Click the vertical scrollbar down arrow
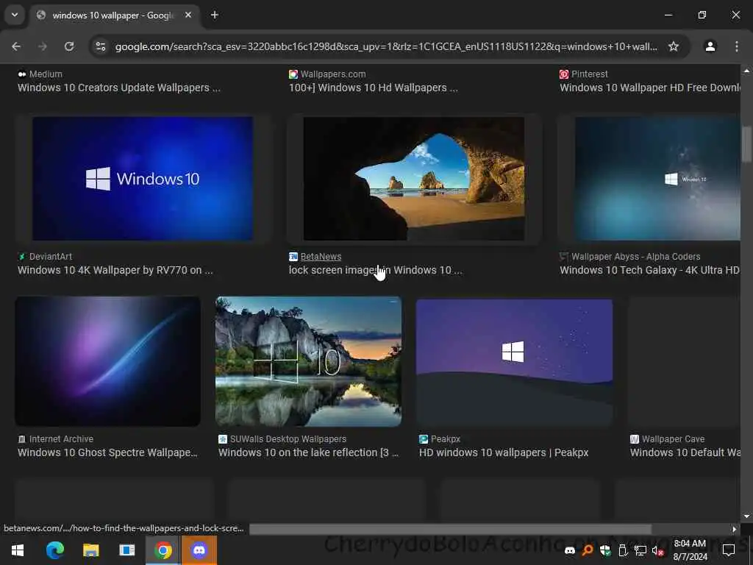The height and width of the screenshot is (565, 753). [746, 516]
